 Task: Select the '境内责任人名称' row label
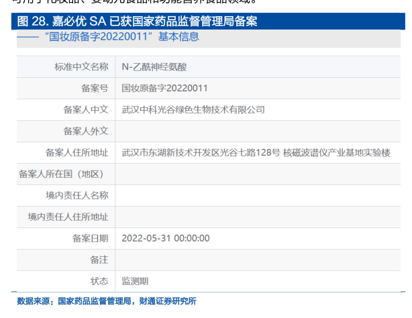[x=76, y=195]
